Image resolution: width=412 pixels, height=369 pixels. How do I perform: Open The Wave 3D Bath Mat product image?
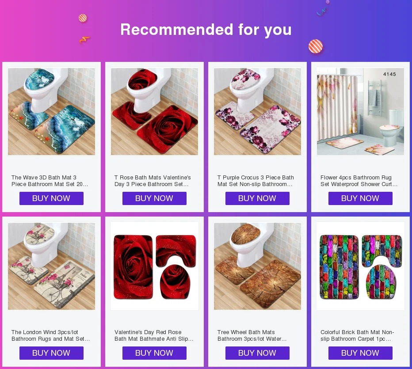[x=51, y=111]
